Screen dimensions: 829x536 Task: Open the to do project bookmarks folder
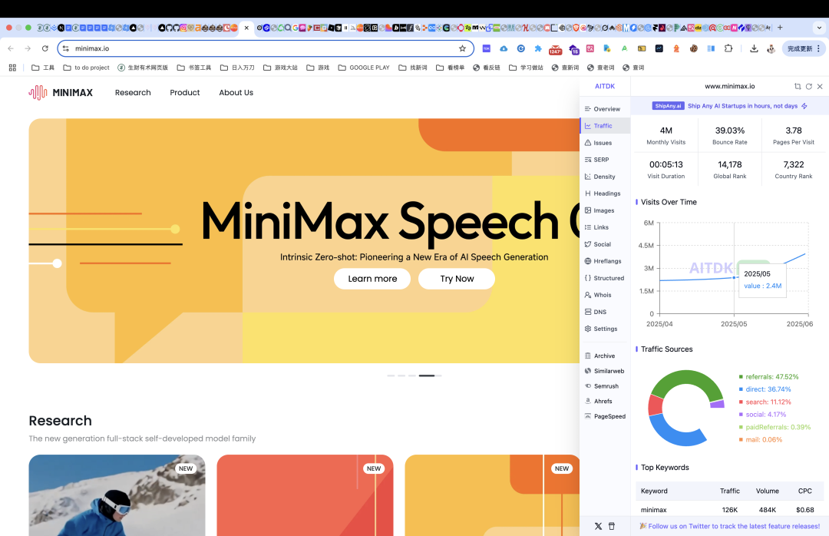(x=86, y=68)
